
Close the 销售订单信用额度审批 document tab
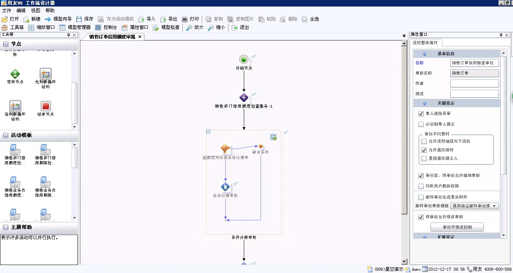coord(140,37)
